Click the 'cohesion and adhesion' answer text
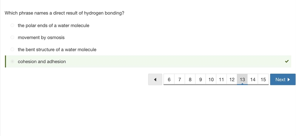The width and height of the screenshot is (296, 136). click(42, 61)
